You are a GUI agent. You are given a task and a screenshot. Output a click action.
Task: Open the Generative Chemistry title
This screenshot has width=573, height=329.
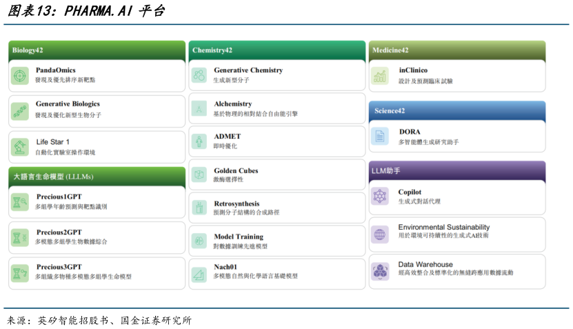248,70
